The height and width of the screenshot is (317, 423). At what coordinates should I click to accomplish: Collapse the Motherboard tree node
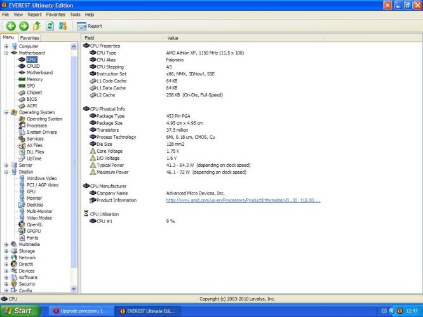(x=6, y=53)
